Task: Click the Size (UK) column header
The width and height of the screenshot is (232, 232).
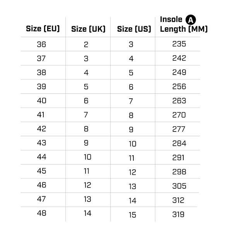Action: pyautogui.click(x=88, y=29)
